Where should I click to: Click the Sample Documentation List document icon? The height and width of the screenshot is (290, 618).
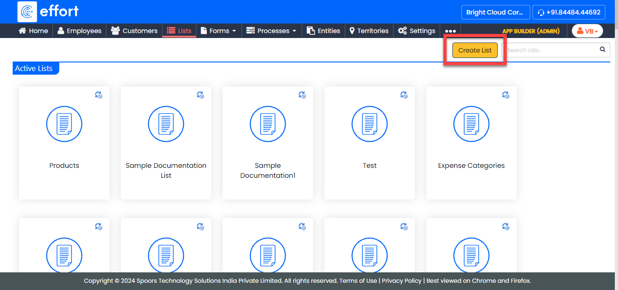[x=166, y=124]
